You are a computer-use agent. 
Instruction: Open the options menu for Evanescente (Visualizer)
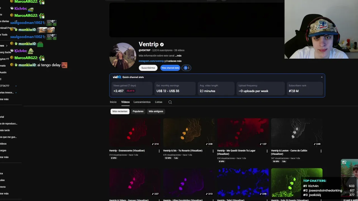(x=159, y=151)
